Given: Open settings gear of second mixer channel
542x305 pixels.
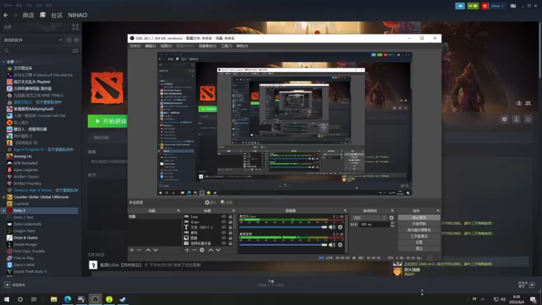Looking at the screenshot, I should tap(340, 245).
